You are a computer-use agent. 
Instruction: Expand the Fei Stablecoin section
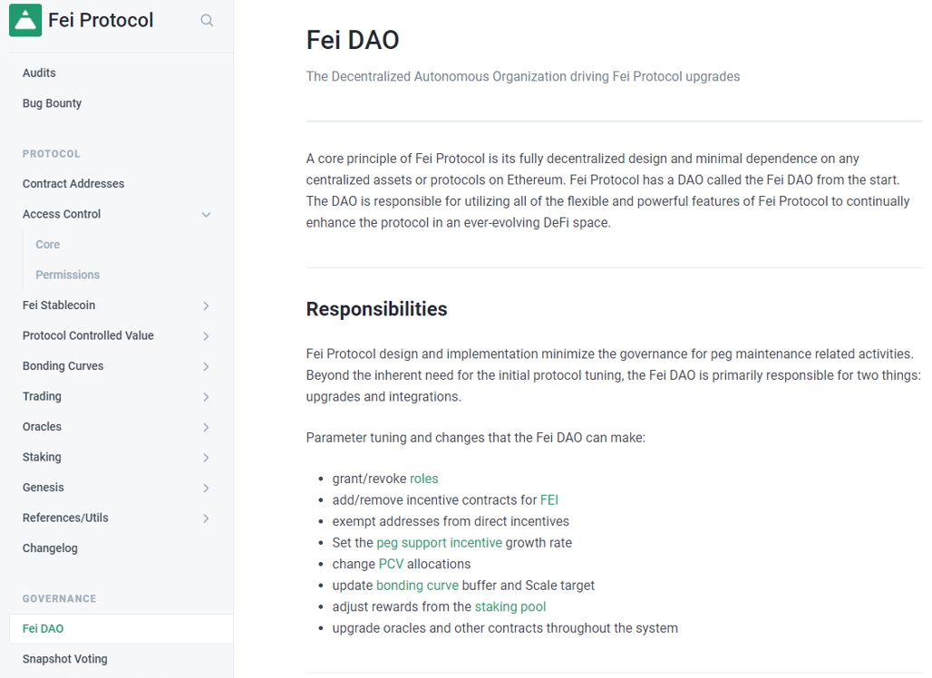[206, 305]
